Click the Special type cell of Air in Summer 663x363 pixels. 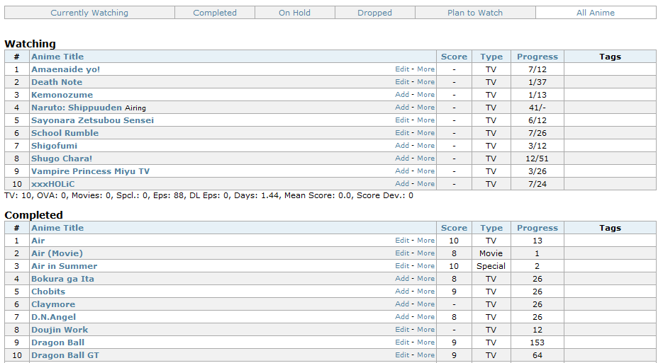click(x=491, y=266)
